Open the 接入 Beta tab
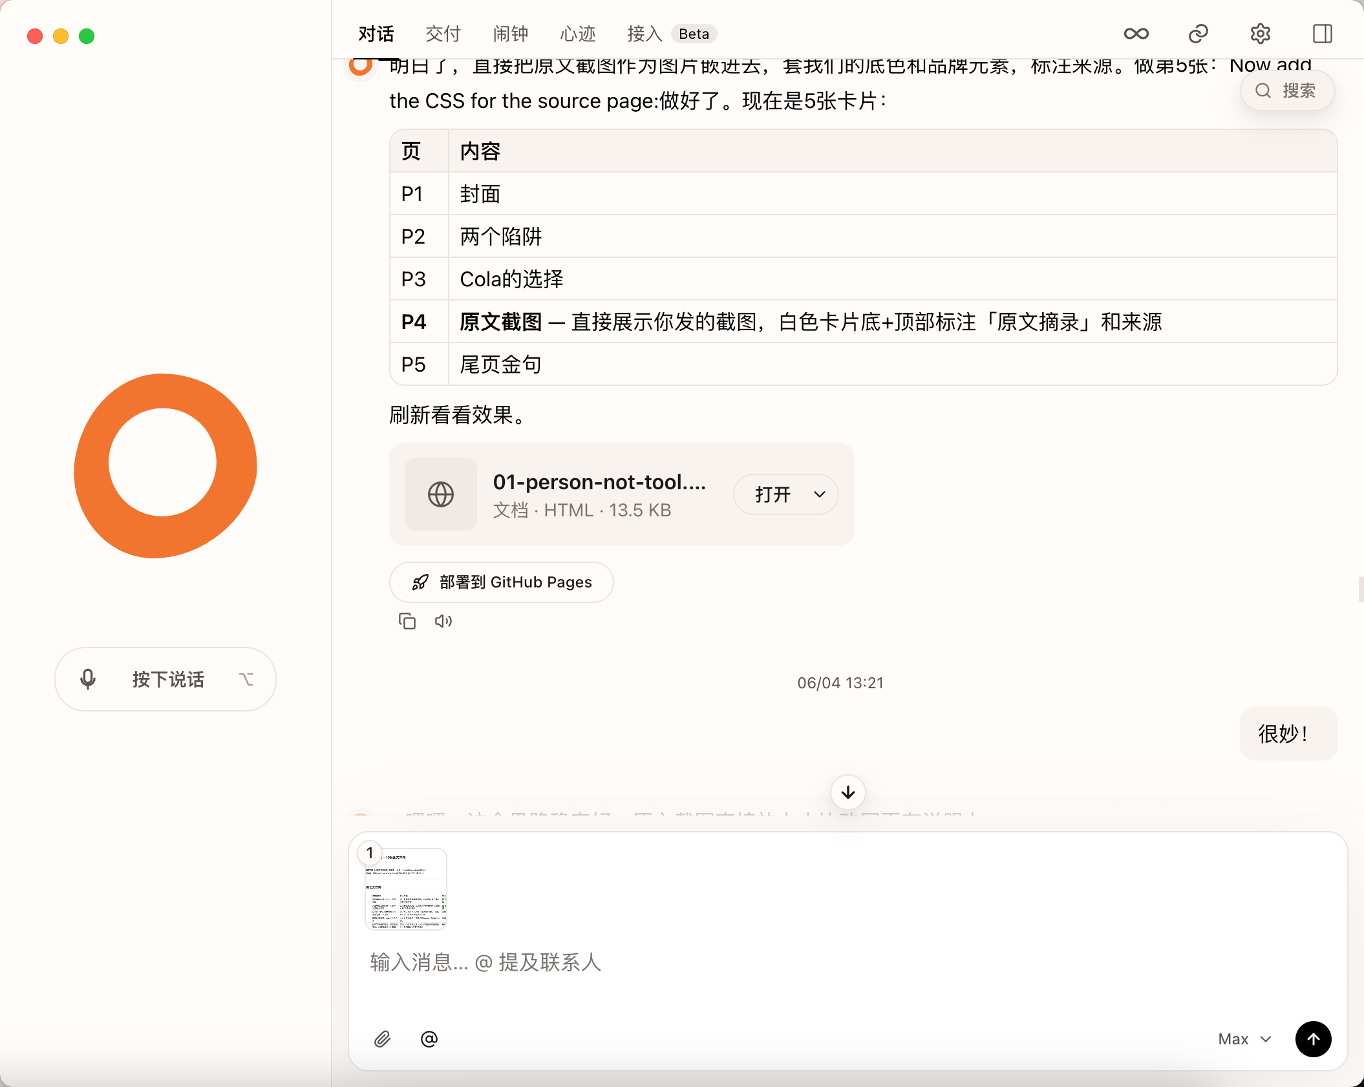The width and height of the screenshot is (1364, 1087). point(671,34)
